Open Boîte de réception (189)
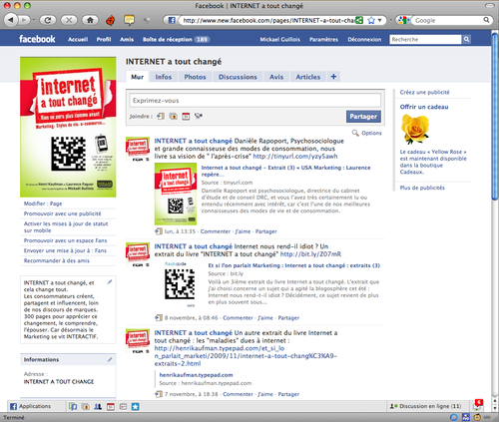The image size is (499, 422). point(176,39)
